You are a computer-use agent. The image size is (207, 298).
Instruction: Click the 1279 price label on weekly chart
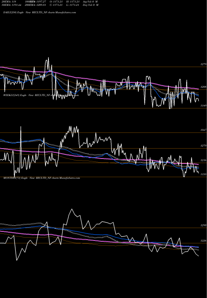point(203,146)
